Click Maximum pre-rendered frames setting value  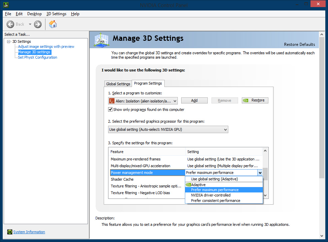point(223,159)
